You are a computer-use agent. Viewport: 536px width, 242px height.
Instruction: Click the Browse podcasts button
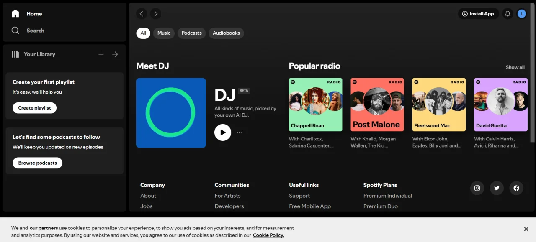click(37, 163)
